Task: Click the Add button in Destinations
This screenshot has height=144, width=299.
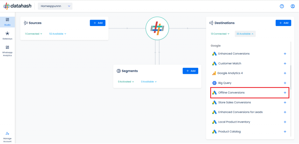Action: click(x=283, y=23)
